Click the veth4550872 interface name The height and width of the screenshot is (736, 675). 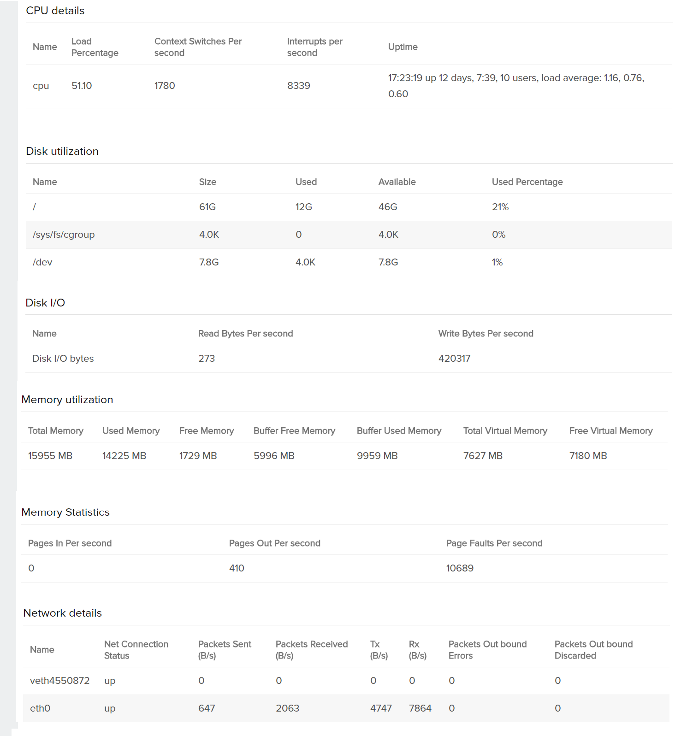point(59,681)
